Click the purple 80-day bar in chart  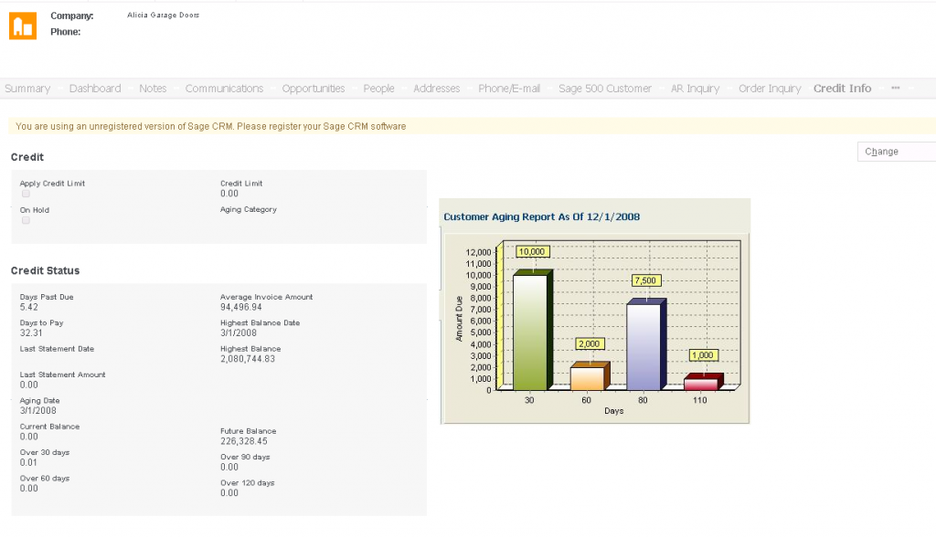tap(646, 344)
